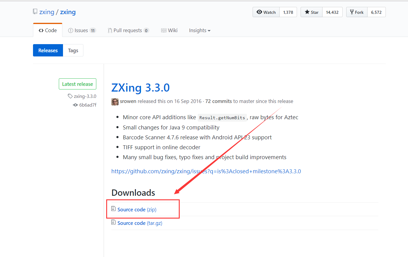Click the star icon on Star button

(x=307, y=12)
